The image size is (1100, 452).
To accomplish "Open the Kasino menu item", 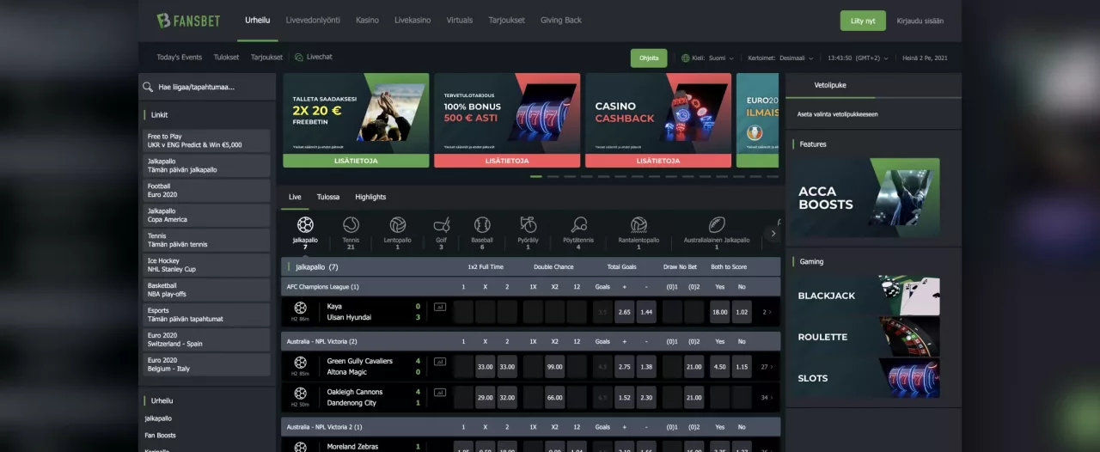I will click(x=367, y=21).
